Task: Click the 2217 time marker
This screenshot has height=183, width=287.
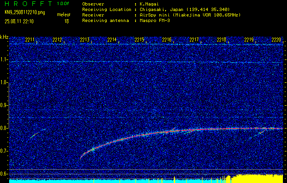Action: point(194,40)
